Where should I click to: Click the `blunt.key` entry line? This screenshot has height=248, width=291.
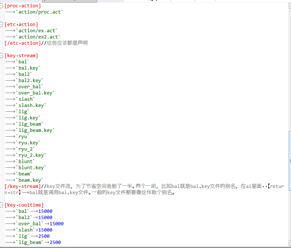click(x=32, y=168)
